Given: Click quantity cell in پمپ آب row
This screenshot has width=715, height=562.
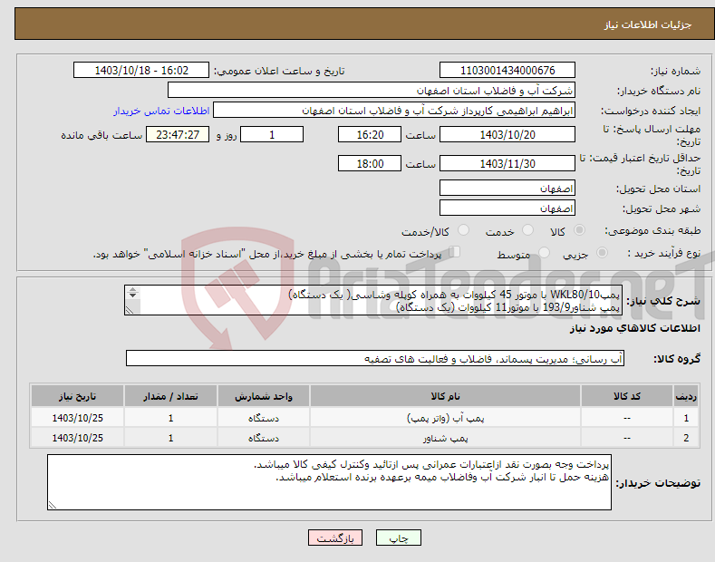Looking at the screenshot, I should 170,418.
